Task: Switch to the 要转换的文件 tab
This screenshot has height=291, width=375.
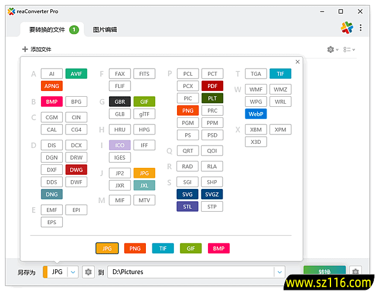Action: pyautogui.click(x=47, y=30)
